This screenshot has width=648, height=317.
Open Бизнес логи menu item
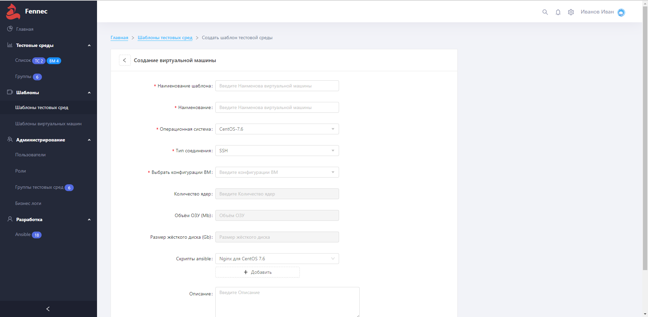pos(28,203)
